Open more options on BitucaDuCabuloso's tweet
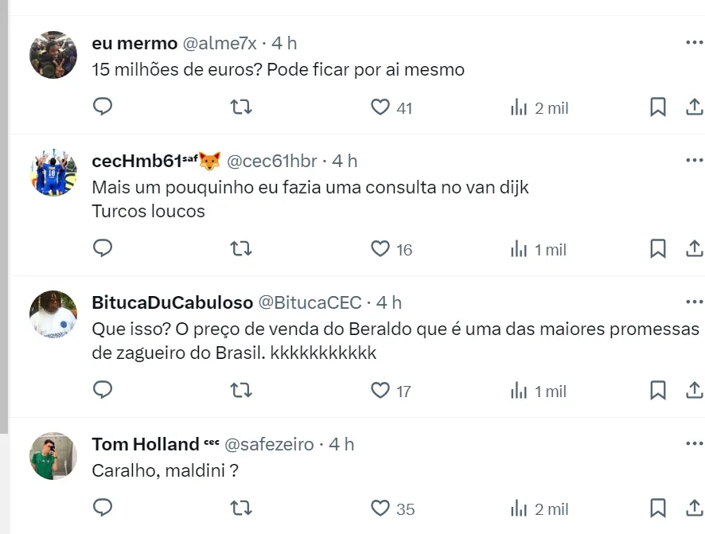This screenshot has height=534, width=705. coord(694,302)
